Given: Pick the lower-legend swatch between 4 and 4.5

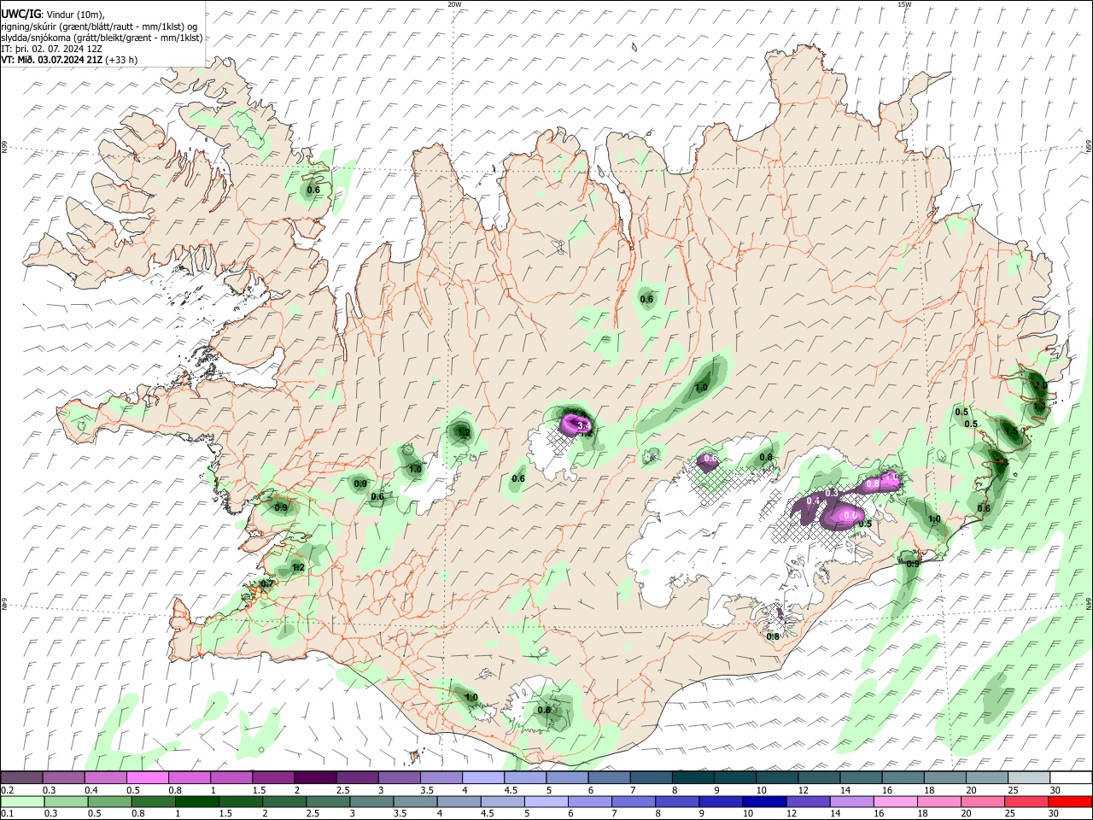Looking at the screenshot, I should 458,801.
